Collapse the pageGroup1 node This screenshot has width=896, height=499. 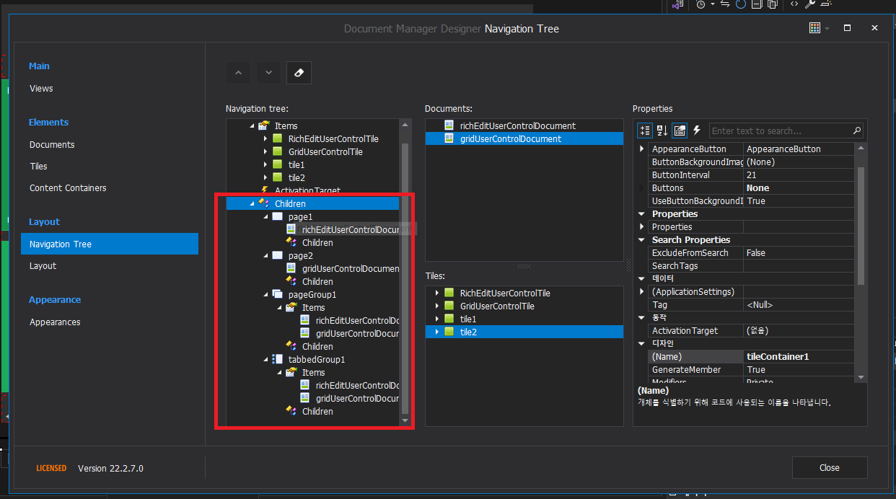pos(266,294)
